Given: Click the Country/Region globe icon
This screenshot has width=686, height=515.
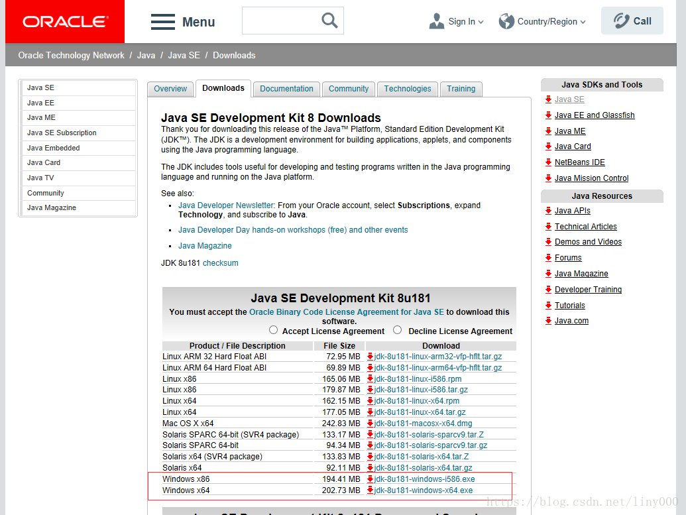Looking at the screenshot, I should [x=506, y=21].
